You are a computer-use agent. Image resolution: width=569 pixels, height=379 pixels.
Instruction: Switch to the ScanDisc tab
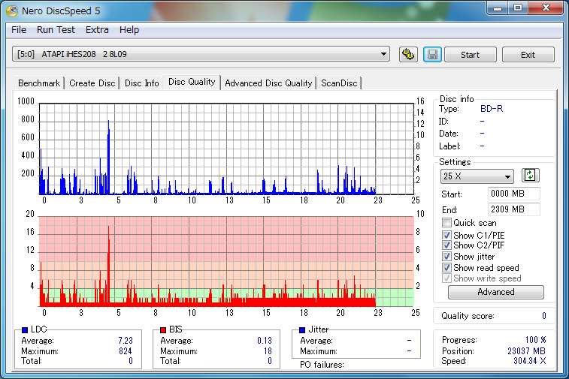coord(339,83)
